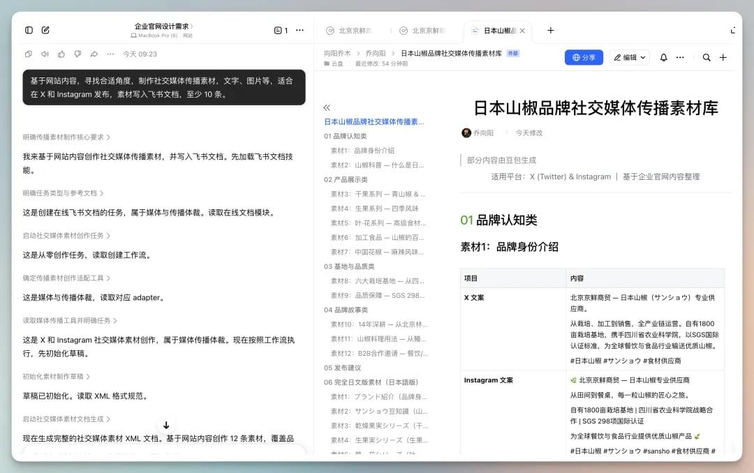Image resolution: width=754 pixels, height=473 pixels.
Task: Expand 明确传播素材制作核心要求 step
Action: 66,137
